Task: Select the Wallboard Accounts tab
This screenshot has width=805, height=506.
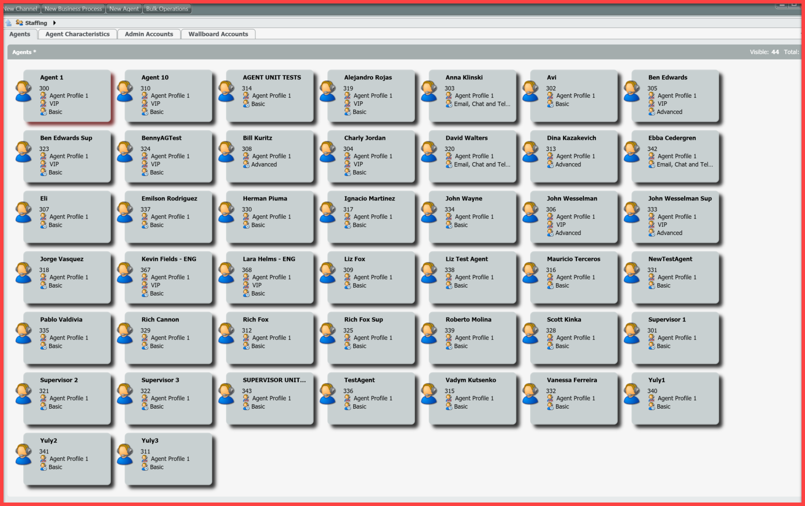Action: coord(218,34)
